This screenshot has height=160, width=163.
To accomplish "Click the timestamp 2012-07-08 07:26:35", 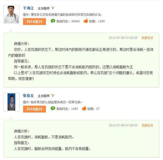I will tap(123, 38).
